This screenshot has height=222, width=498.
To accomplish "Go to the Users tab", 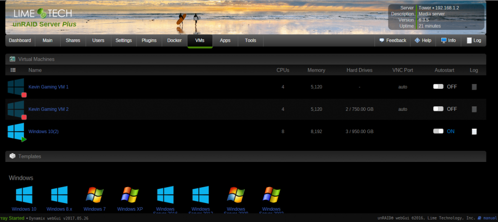I will [98, 41].
